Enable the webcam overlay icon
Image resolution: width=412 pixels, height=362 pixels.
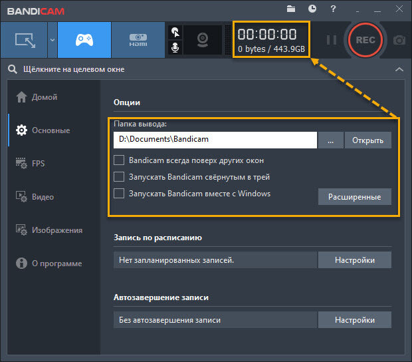[203, 40]
